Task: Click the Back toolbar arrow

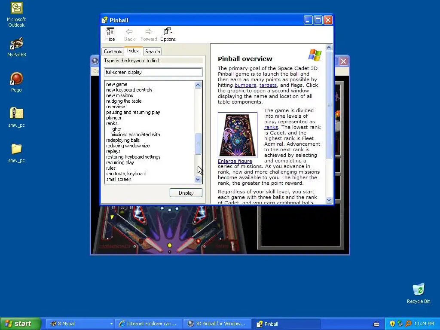Action: [129, 35]
